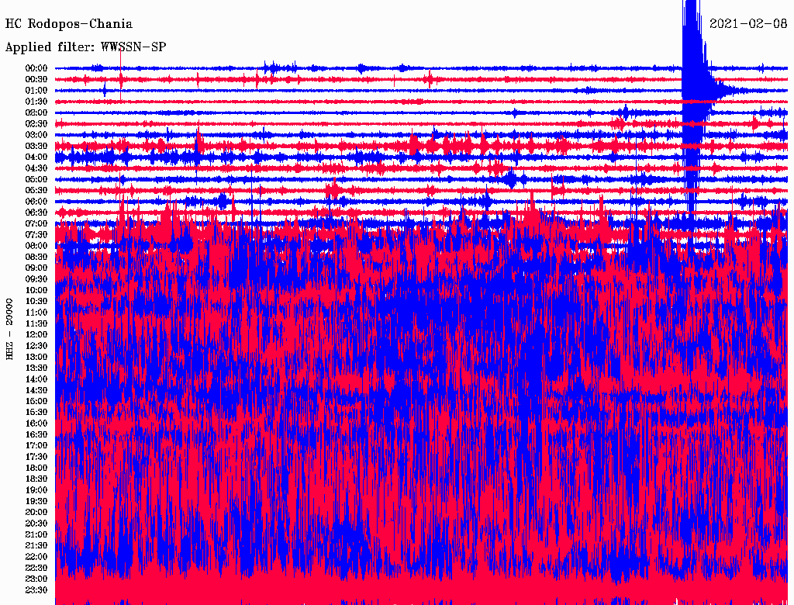This screenshot has height=605, width=794.
Task: Click the 00:00 time label
Action: [x=36, y=68]
